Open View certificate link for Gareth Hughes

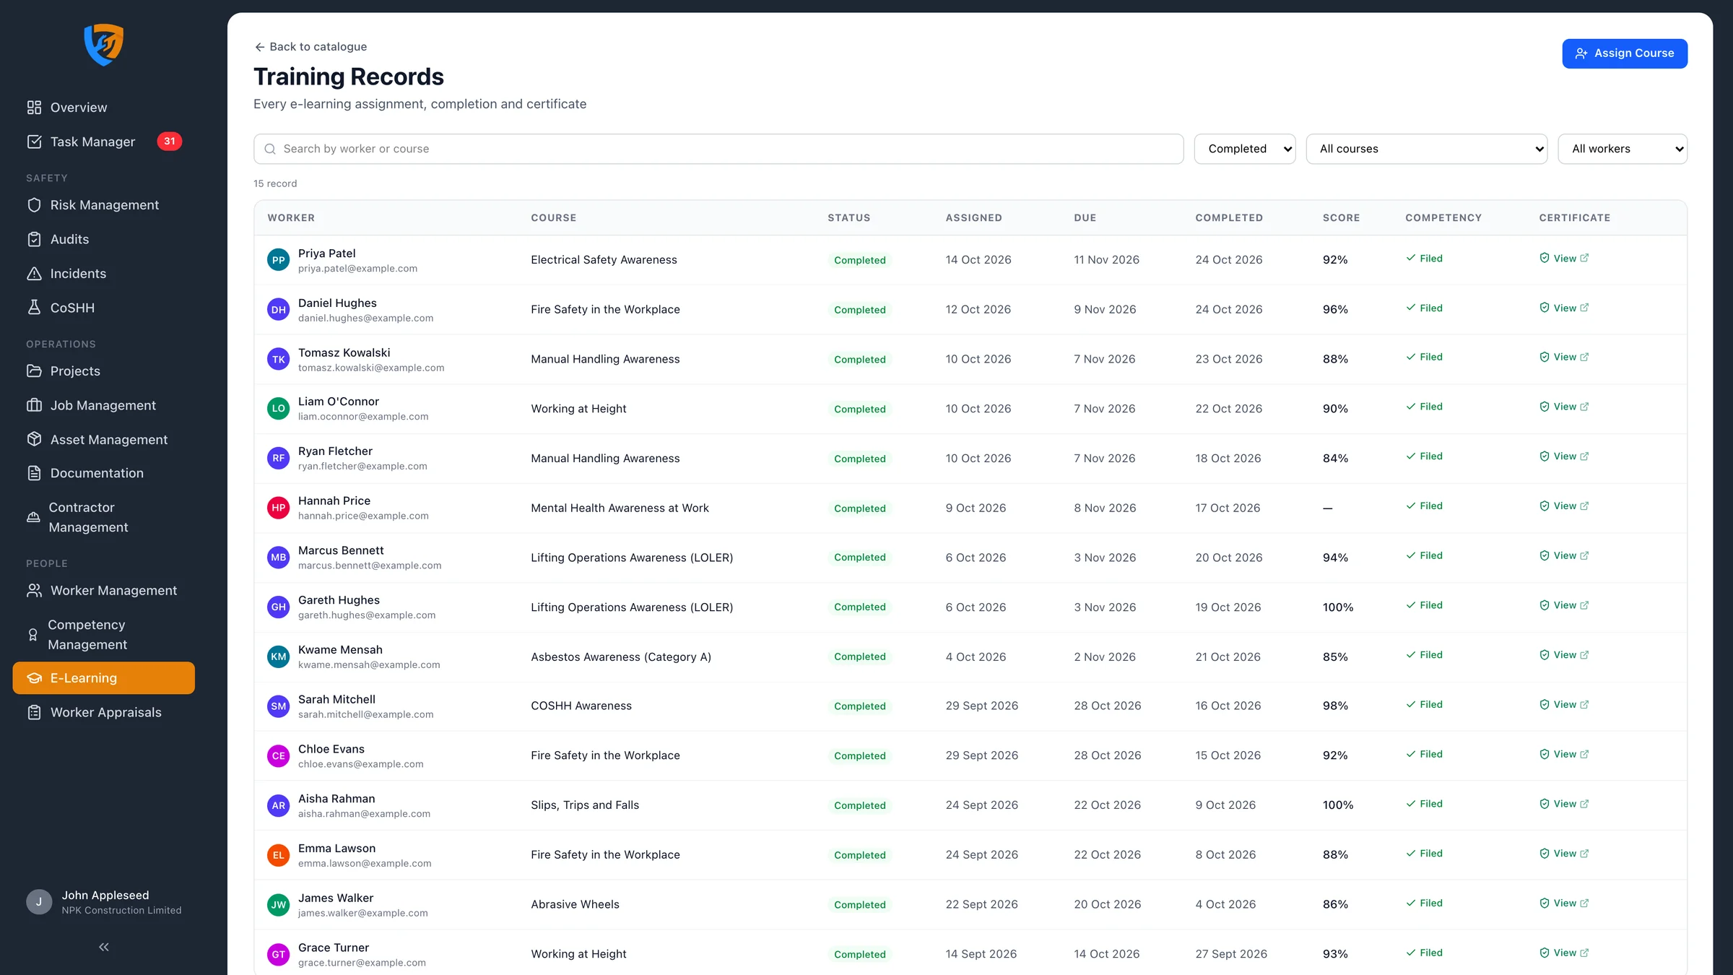point(1564,605)
